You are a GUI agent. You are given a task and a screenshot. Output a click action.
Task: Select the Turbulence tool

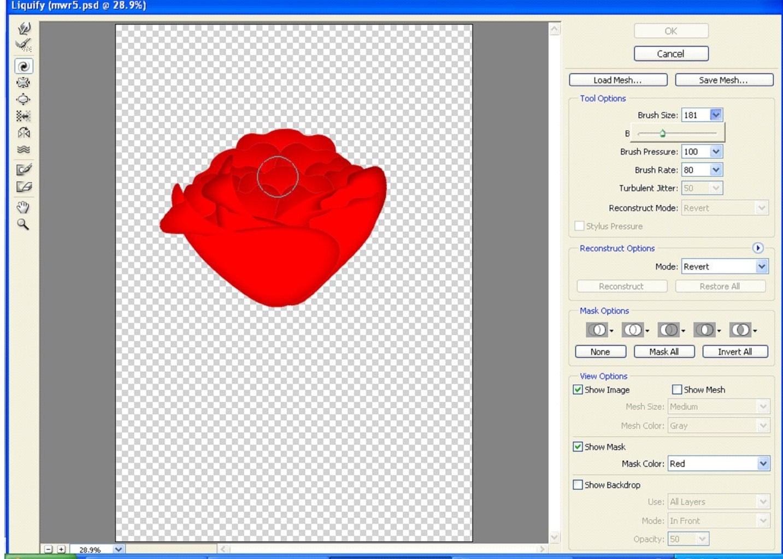22,150
